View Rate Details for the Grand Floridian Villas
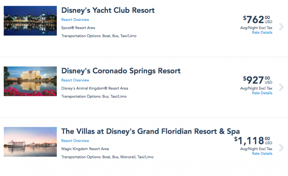 point(262,153)
